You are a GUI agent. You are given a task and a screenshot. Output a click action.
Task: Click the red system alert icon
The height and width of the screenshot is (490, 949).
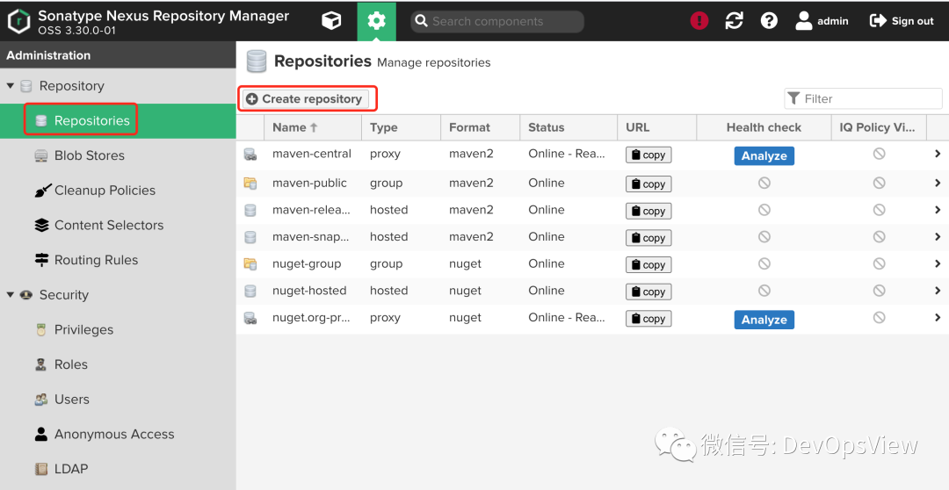click(x=699, y=21)
